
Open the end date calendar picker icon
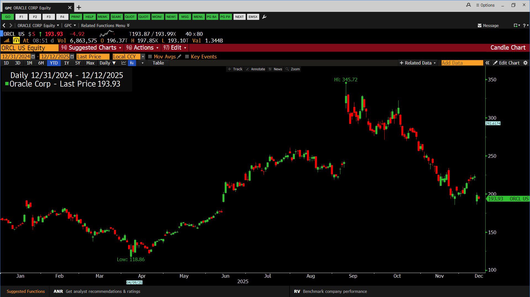[72, 57]
